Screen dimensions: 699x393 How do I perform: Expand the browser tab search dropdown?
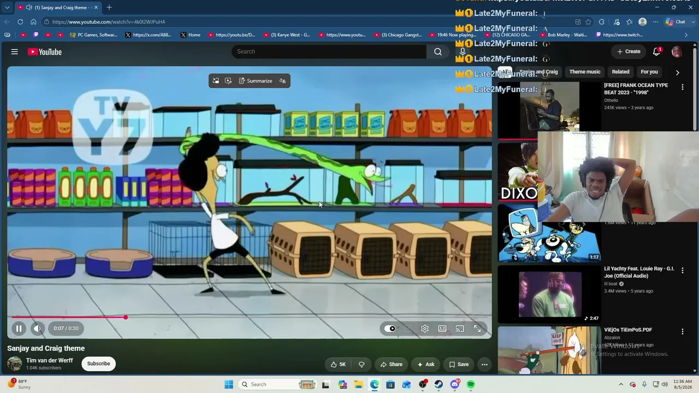7,8
